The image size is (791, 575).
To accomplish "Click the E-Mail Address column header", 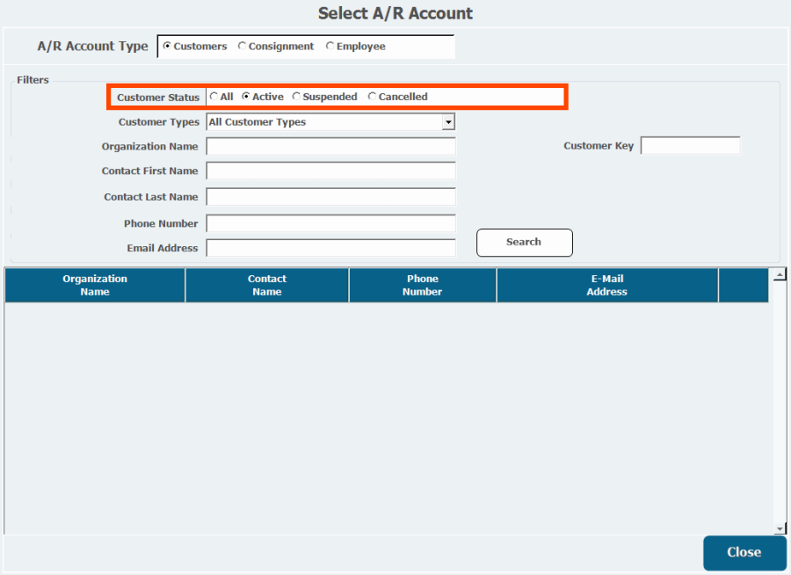I will [607, 285].
